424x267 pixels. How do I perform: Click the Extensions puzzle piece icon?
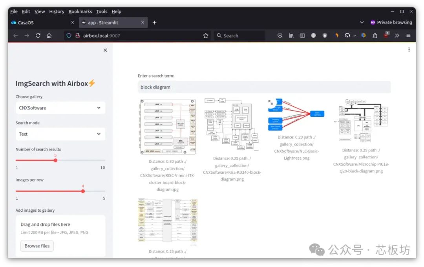coord(375,35)
